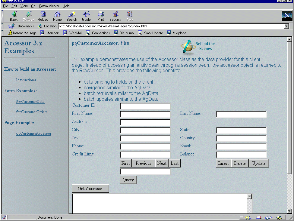Click the Netscape N logo
This screenshot has width=294, height=221.
click(x=287, y=16)
